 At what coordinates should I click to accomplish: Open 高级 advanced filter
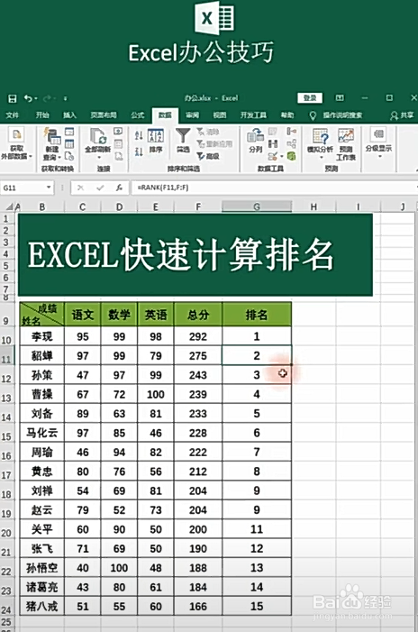click(208, 156)
